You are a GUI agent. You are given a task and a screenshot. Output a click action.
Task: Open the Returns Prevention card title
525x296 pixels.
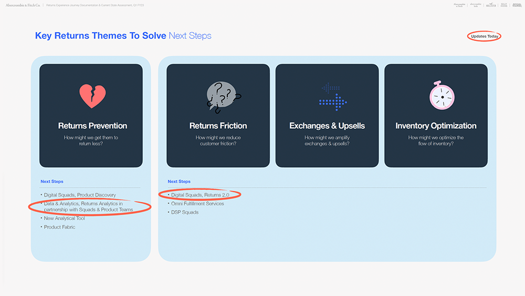92,126
